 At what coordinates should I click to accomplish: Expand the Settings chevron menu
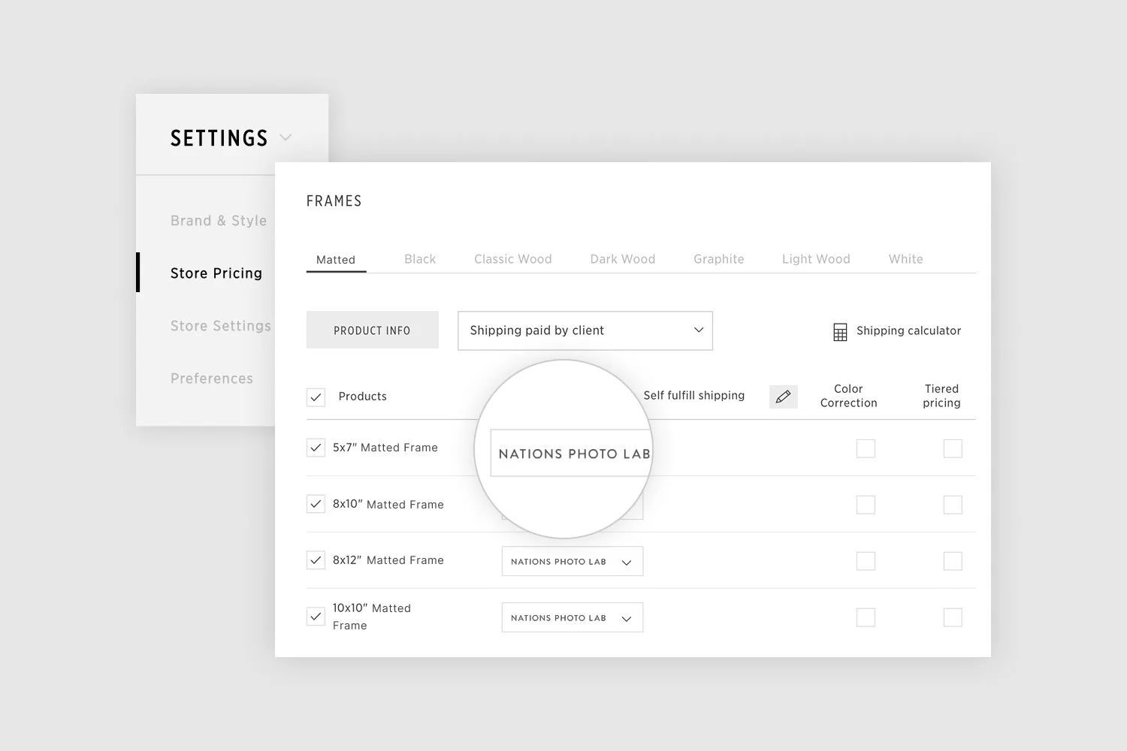[x=286, y=137]
